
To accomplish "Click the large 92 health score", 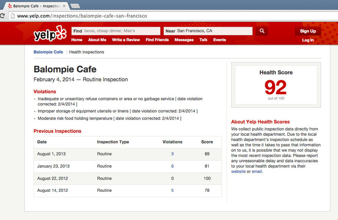I will [x=275, y=87].
